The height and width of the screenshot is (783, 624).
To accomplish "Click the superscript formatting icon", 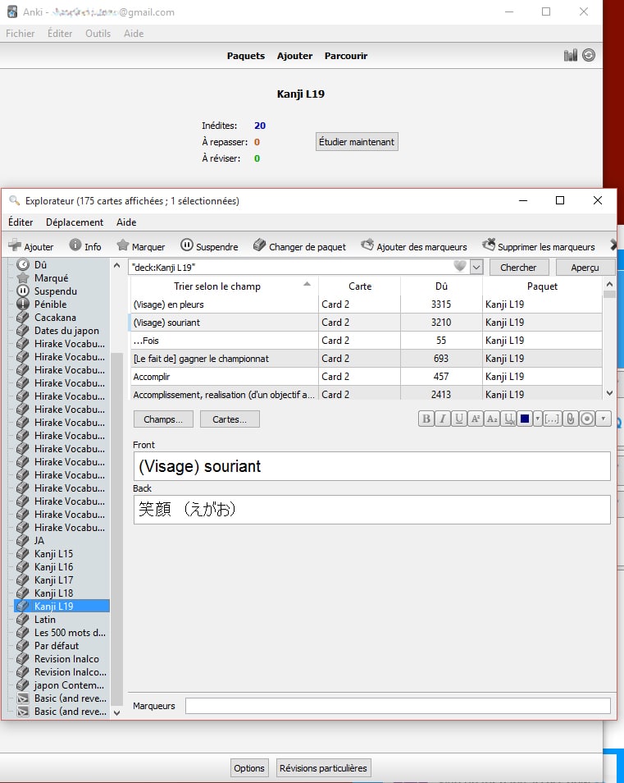I will (475, 419).
